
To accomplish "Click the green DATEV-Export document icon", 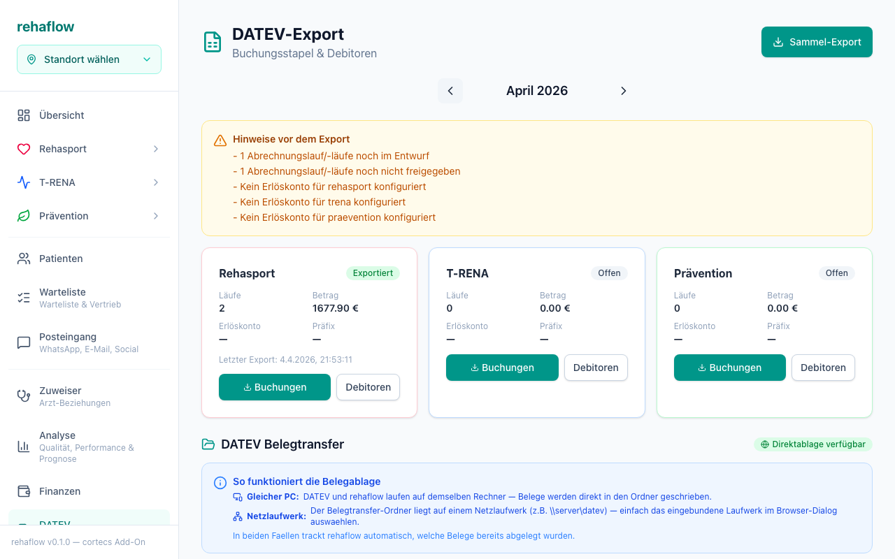I will click(212, 42).
